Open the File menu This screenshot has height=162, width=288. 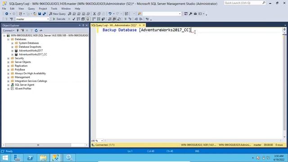coord(4,9)
